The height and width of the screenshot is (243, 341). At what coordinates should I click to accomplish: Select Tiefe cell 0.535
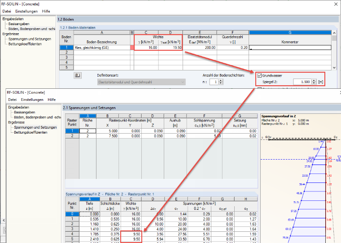click(89, 219)
